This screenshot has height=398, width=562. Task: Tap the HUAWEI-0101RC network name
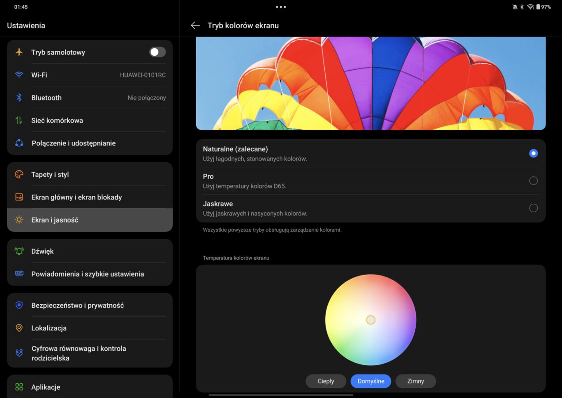(x=143, y=75)
